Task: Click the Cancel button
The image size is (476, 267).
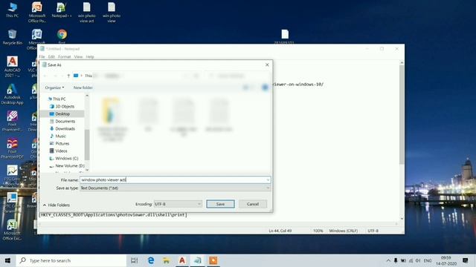Action: tap(253, 204)
